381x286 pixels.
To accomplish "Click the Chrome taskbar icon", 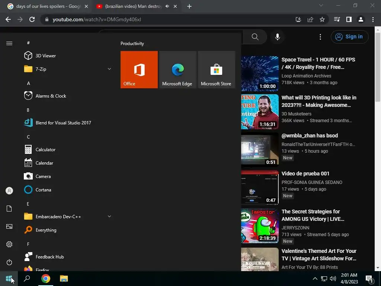I will tap(46, 279).
